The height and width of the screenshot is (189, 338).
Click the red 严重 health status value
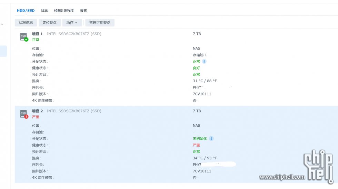[196, 145]
